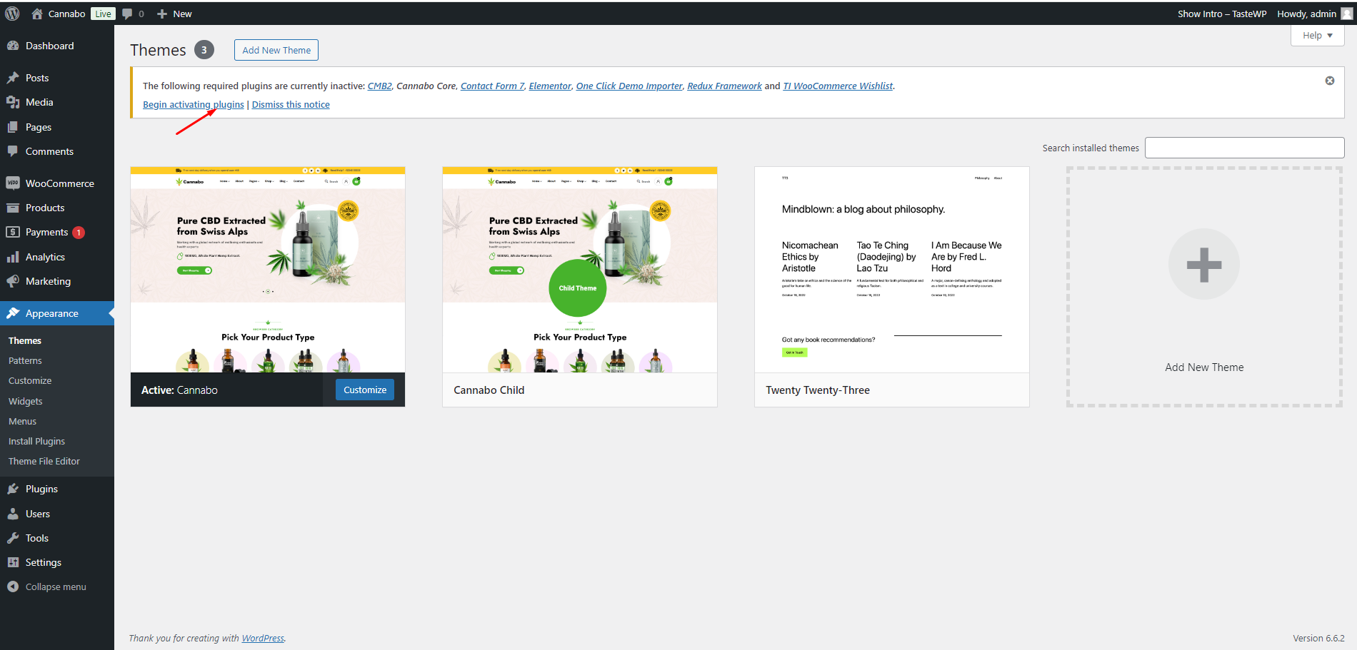Click the Products box icon
Image resolution: width=1357 pixels, height=650 pixels.
click(13, 208)
